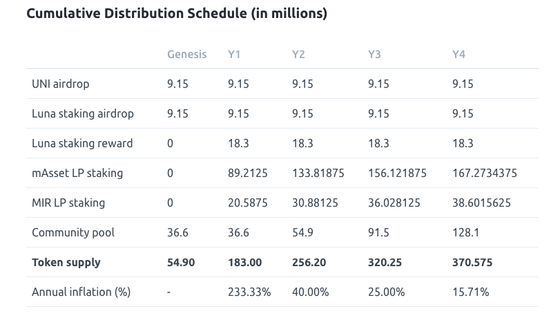
Task: Select the Community pool row label
Action: coord(73,233)
